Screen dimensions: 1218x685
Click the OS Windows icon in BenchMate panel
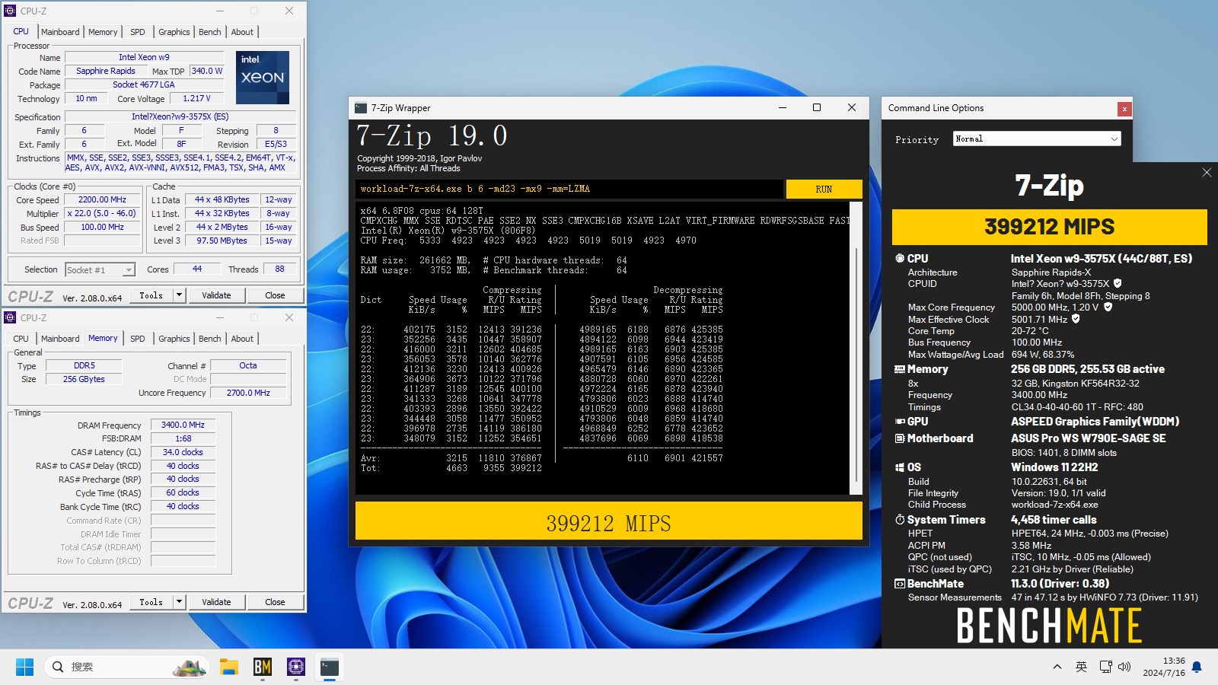pos(900,467)
